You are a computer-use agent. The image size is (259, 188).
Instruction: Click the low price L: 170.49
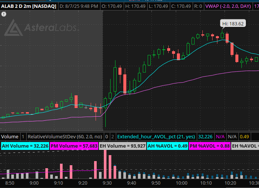(x=158, y=6)
